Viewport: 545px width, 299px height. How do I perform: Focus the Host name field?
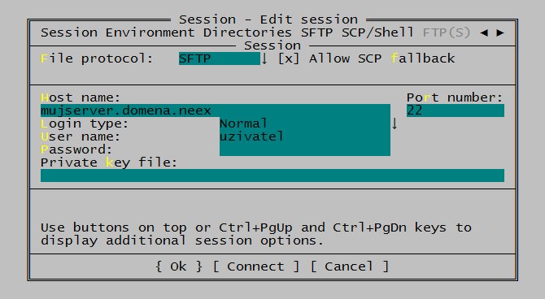pos(216,110)
